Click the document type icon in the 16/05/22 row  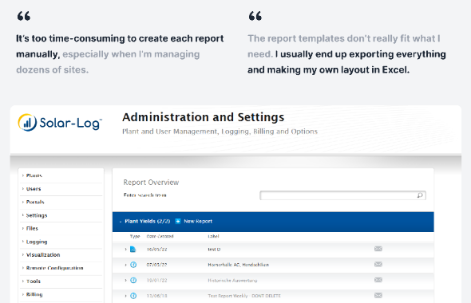coord(133,249)
